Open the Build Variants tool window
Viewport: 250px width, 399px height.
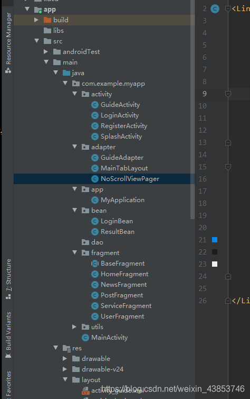coord(8,335)
